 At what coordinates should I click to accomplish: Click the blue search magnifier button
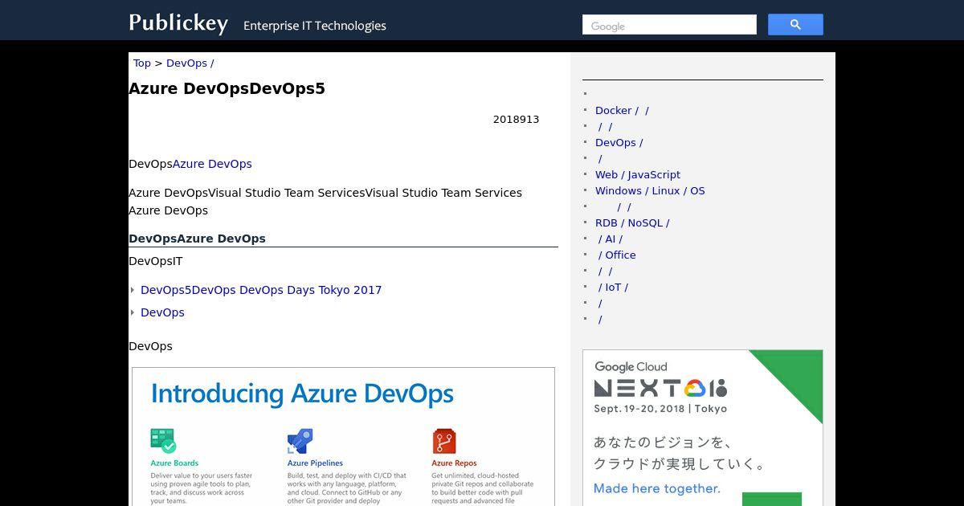click(795, 25)
